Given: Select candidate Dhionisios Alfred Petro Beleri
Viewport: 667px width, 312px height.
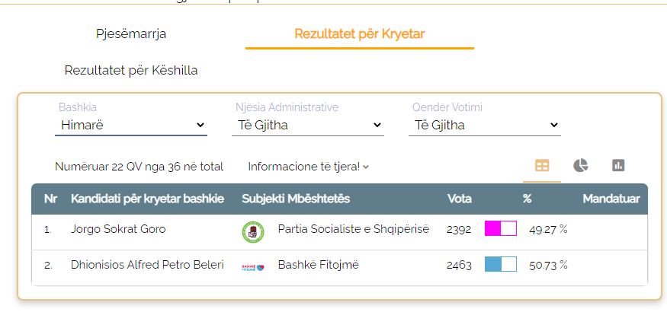Looking at the screenshot, I should [x=147, y=265].
